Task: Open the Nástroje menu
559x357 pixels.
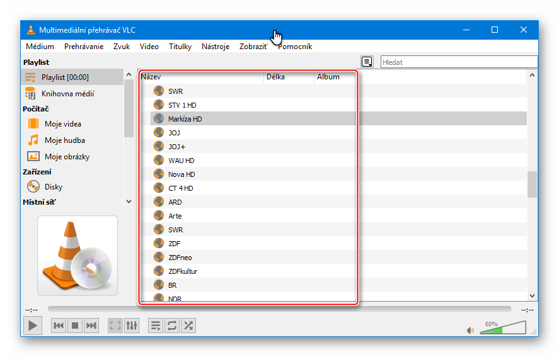Action: tap(215, 47)
